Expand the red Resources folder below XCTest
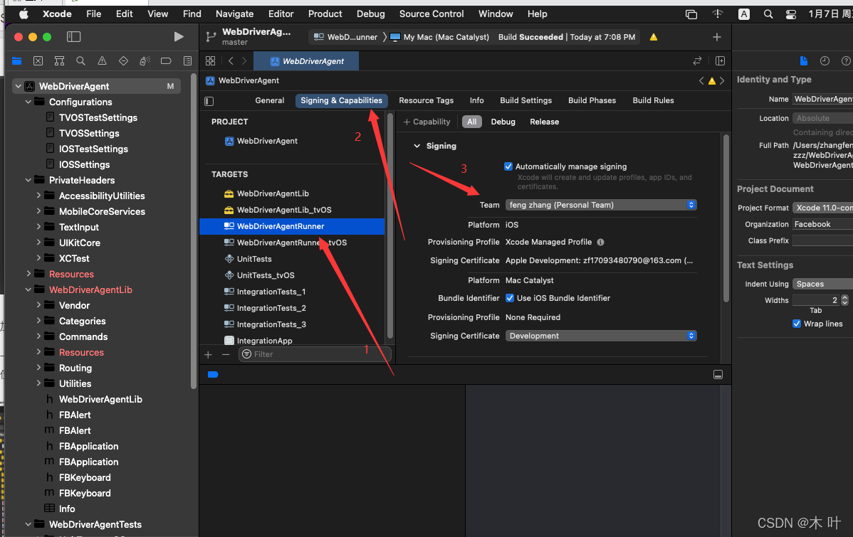853x537 pixels. click(x=28, y=273)
